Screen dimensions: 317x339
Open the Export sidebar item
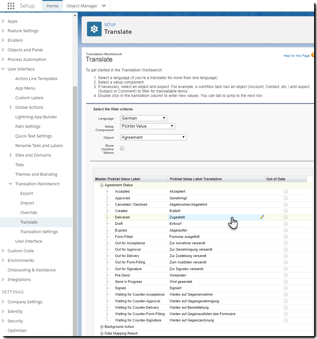pos(26,193)
